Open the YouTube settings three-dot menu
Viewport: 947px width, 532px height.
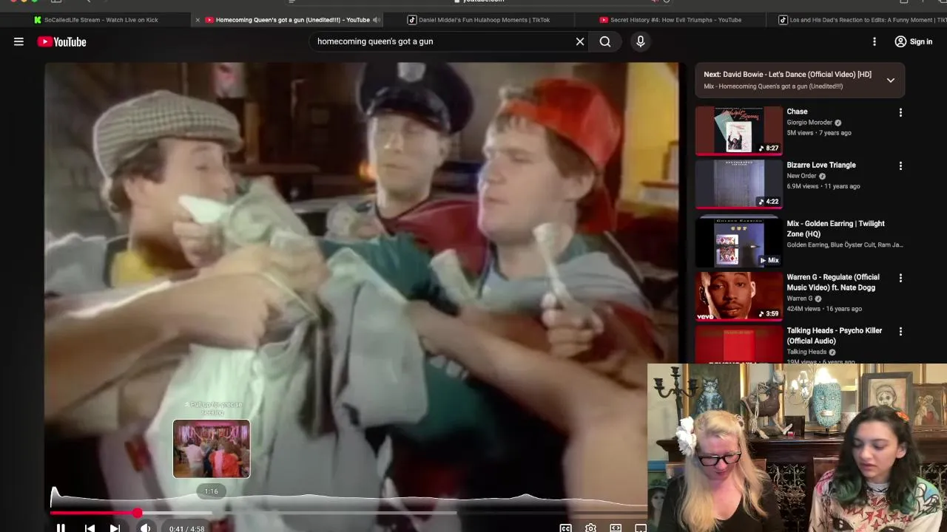(874, 42)
